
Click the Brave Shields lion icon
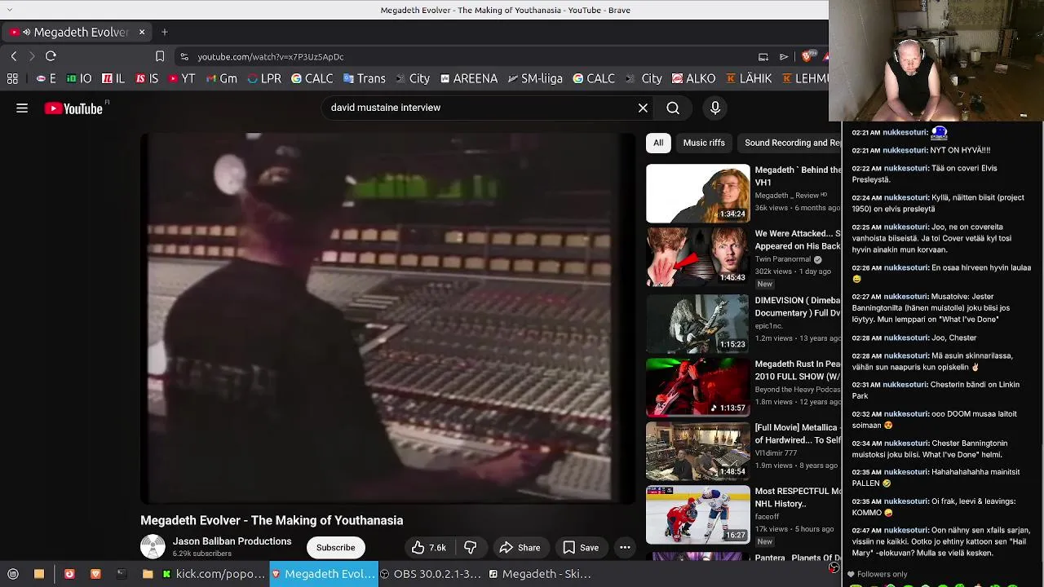click(807, 56)
